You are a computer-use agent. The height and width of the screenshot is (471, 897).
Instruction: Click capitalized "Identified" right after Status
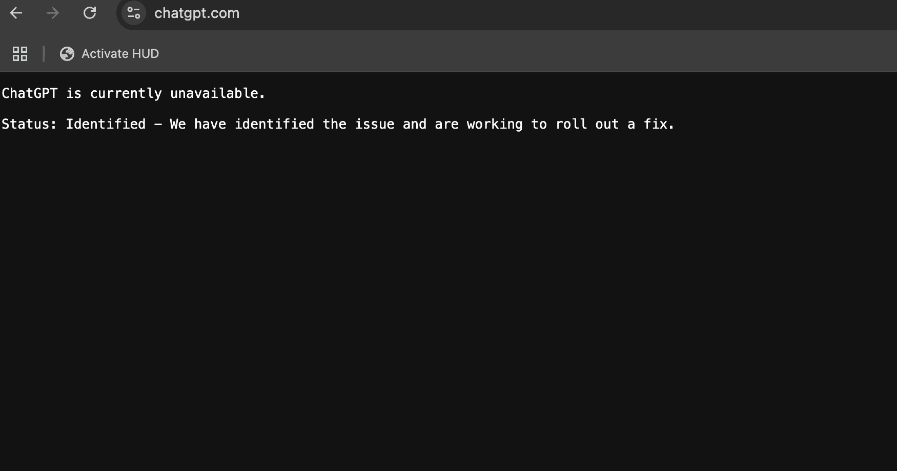[106, 124]
